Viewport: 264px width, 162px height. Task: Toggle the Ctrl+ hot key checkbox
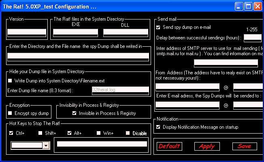[11, 133]
